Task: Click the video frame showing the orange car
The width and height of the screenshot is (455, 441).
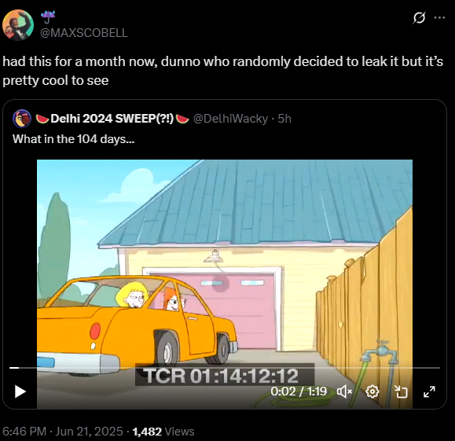Action: point(225,261)
